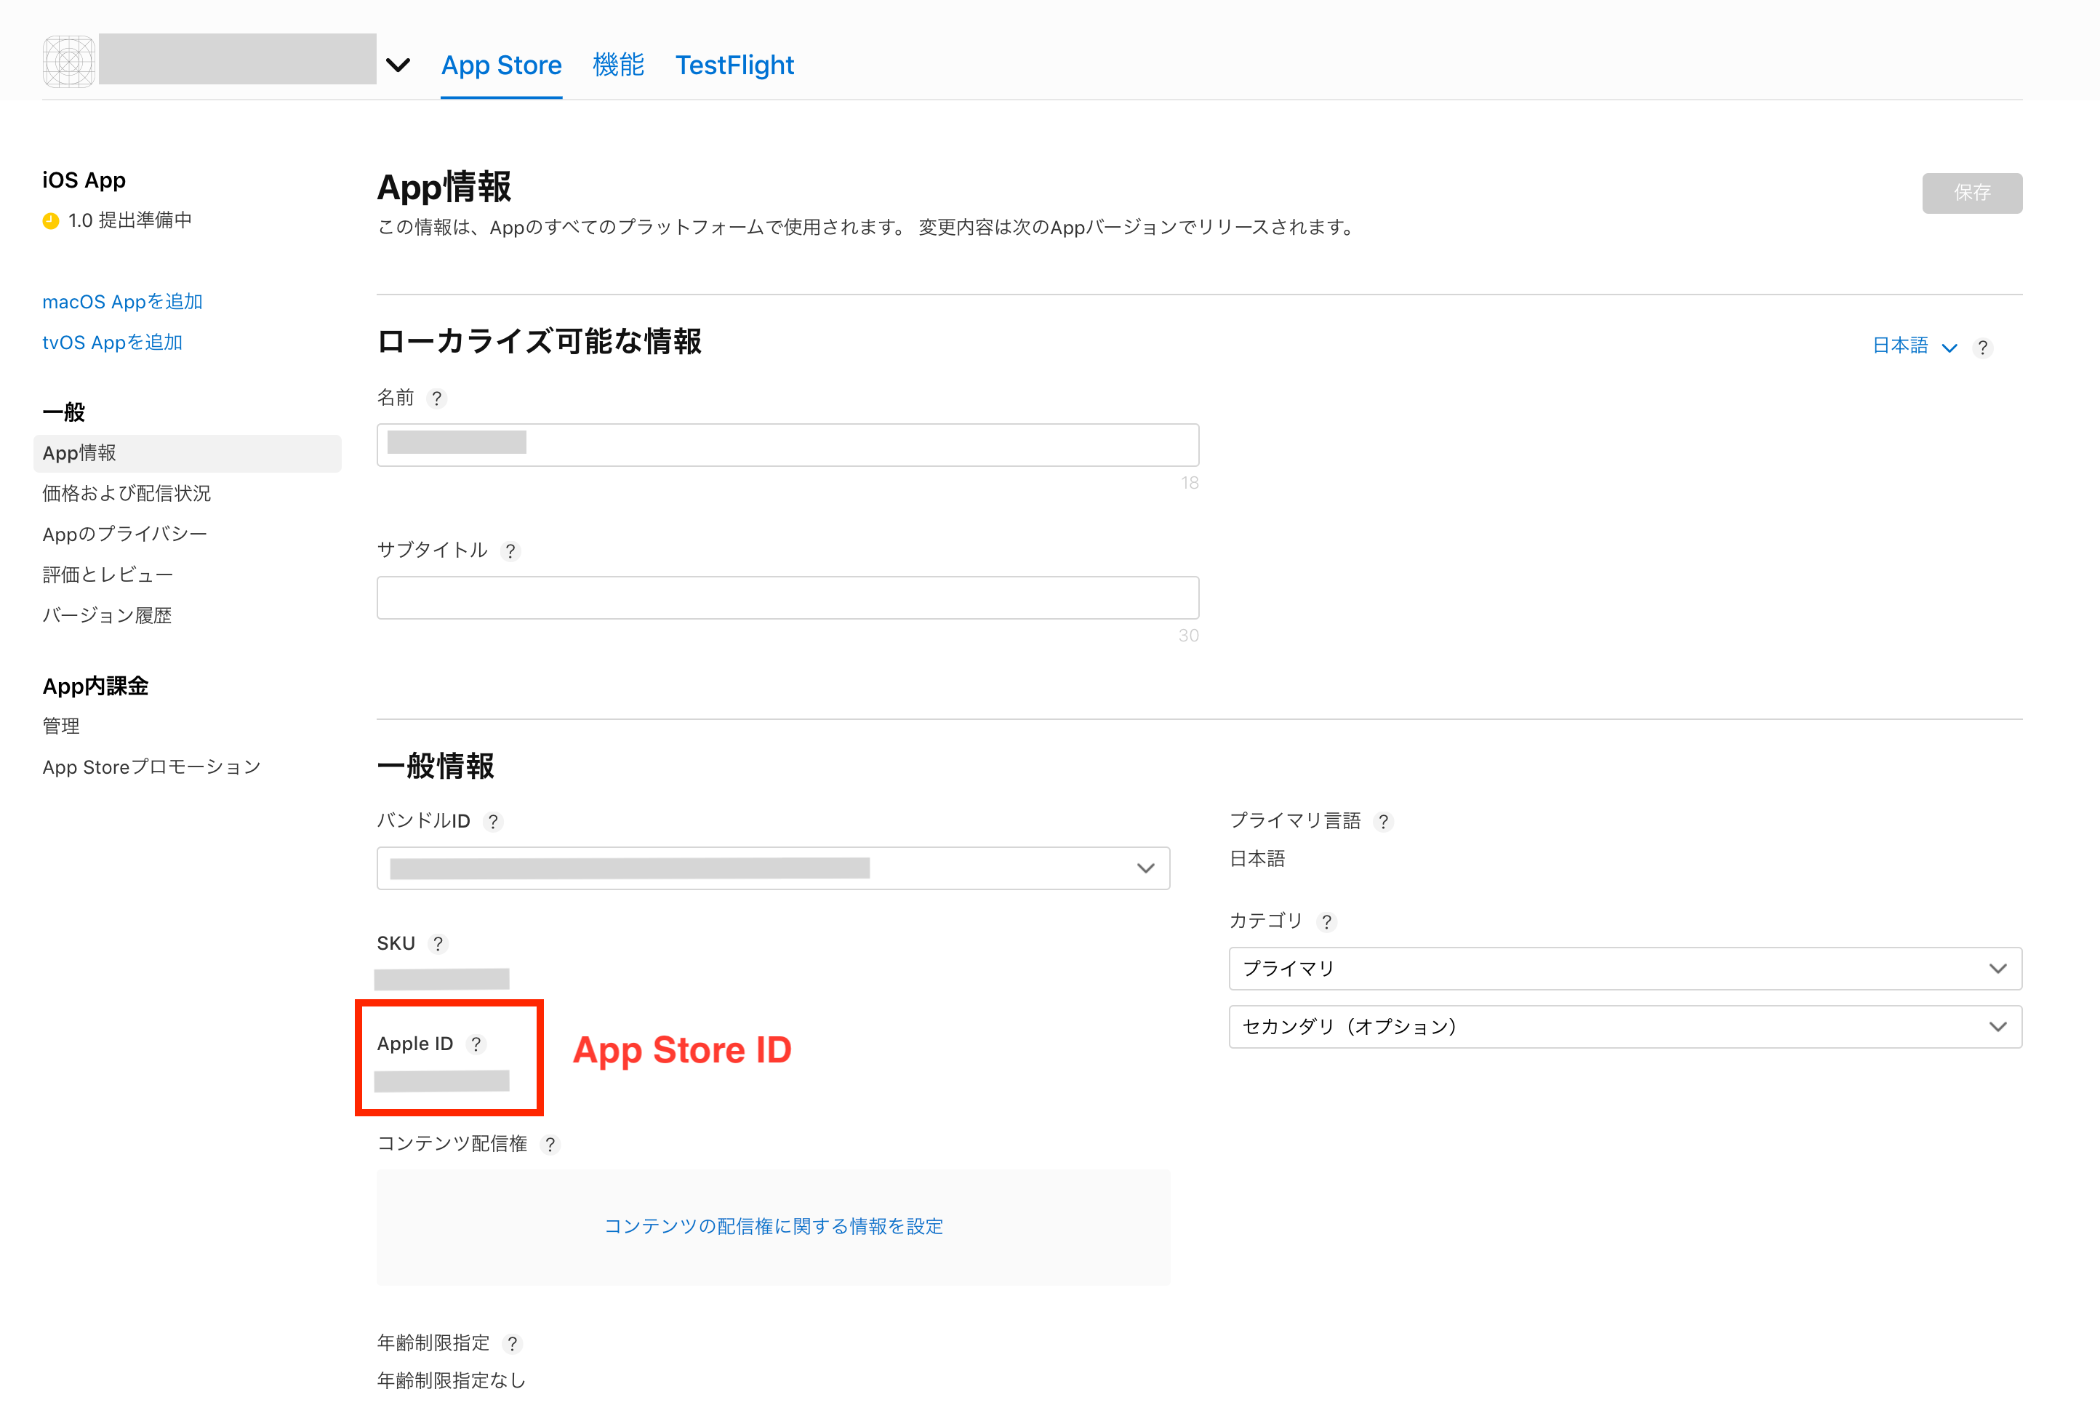This screenshot has width=2100, height=1405.
Task: Click into the サブタイトル input field
Action: [787, 598]
